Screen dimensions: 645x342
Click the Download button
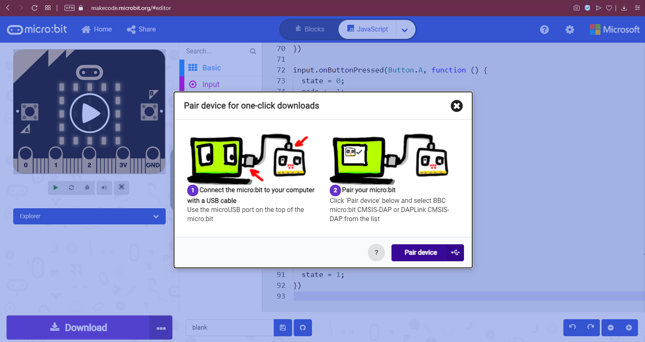(78, 328)
